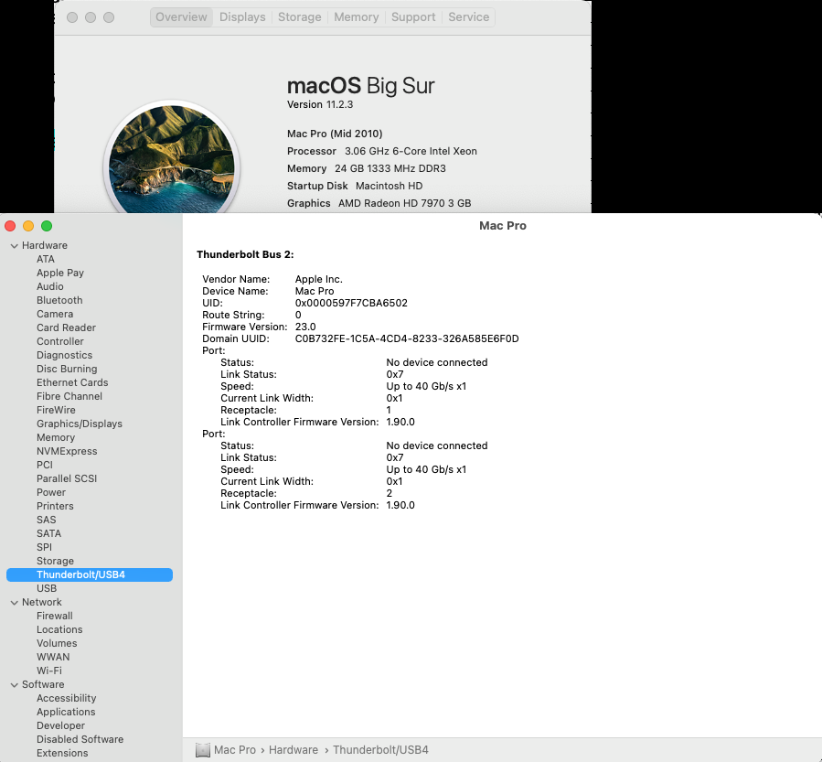
Task: Select Audio in the Hardware list
Action: [x=49, y=286]
